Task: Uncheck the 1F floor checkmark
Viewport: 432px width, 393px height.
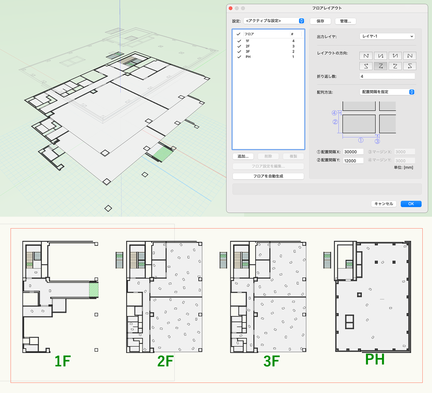Action: 239,41
